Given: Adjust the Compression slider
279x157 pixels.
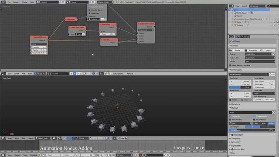Looking at the screenshot, I should 252,130.
